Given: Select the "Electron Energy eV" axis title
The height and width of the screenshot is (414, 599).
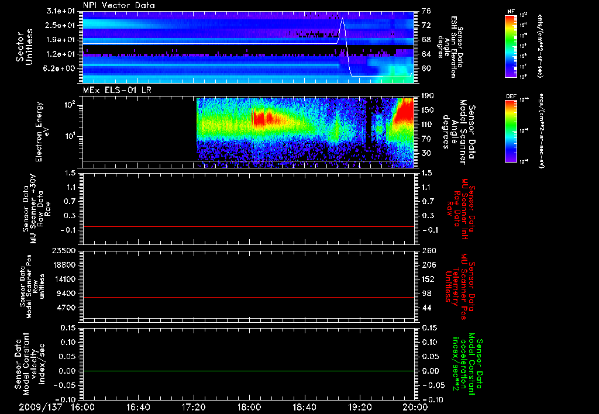Looking at the screenshot, I should (x=43, y=132).
